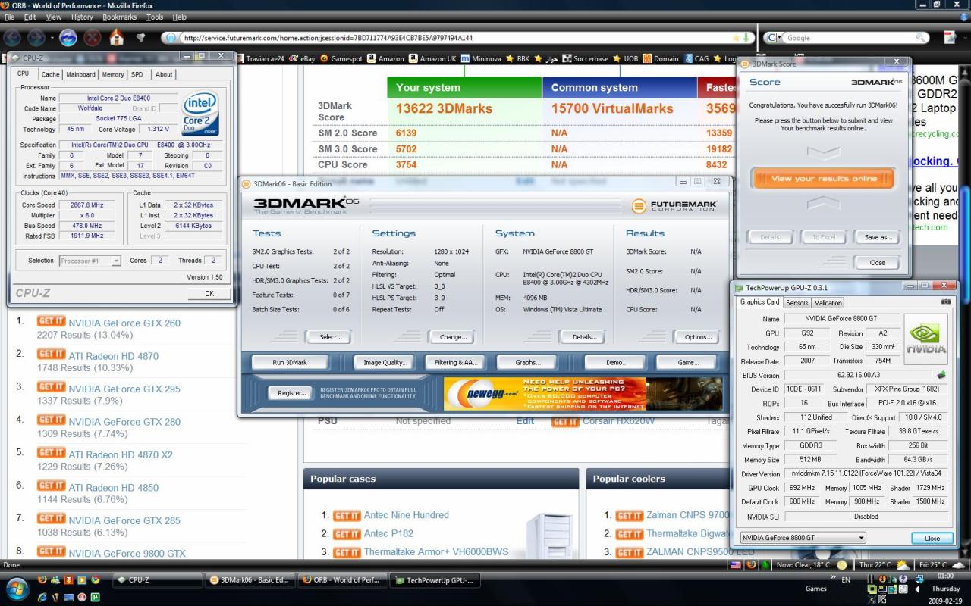The width and height of the screenshot is (971, 606).
Task: Open the Firefox File menu
Action: (x=9, y=17)
